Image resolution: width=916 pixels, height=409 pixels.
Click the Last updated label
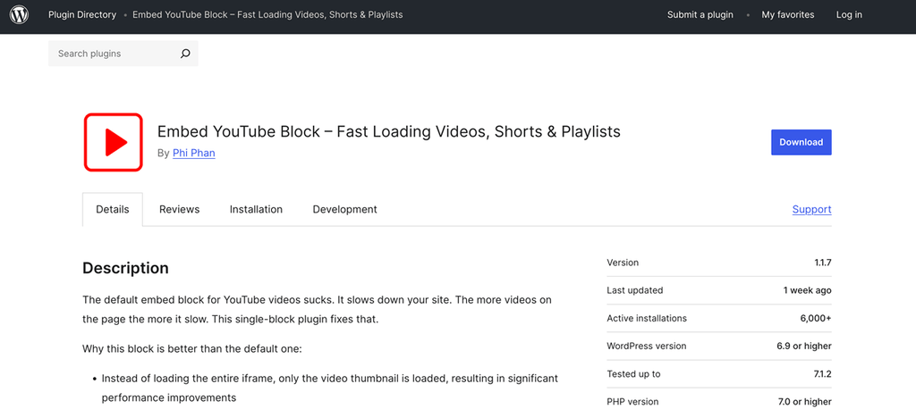635,290
